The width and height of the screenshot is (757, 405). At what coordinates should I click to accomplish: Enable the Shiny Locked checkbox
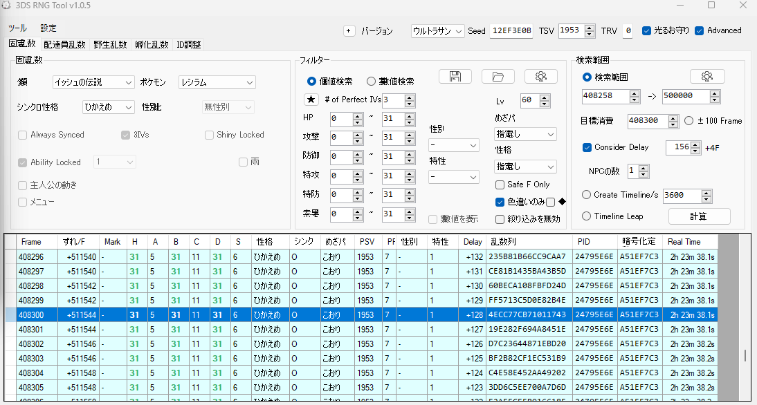(x=209, y=135)
